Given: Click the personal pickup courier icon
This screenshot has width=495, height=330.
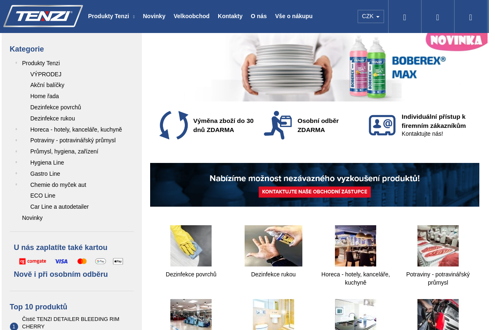Looking at the screenshot, I should (278, 125).
